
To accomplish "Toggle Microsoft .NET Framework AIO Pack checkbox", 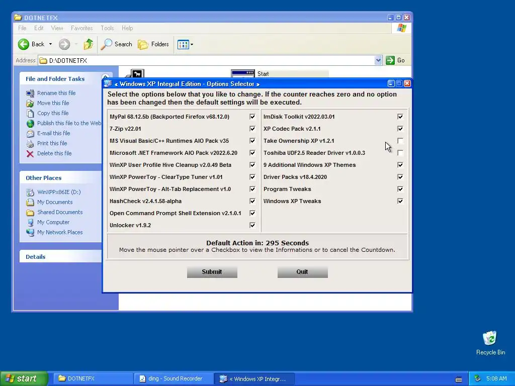I will (x=252, y=153).
